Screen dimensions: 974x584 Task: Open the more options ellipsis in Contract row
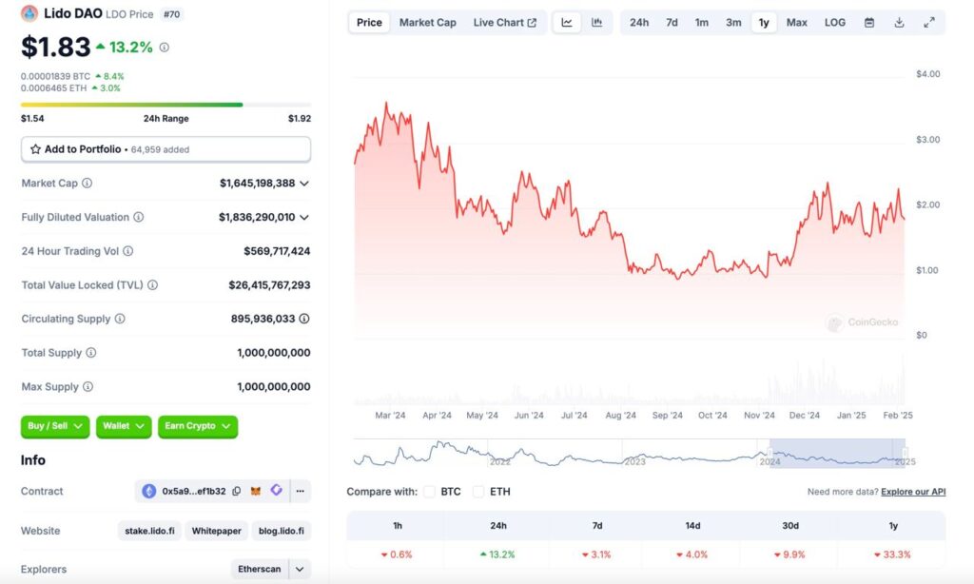(300, 491)
